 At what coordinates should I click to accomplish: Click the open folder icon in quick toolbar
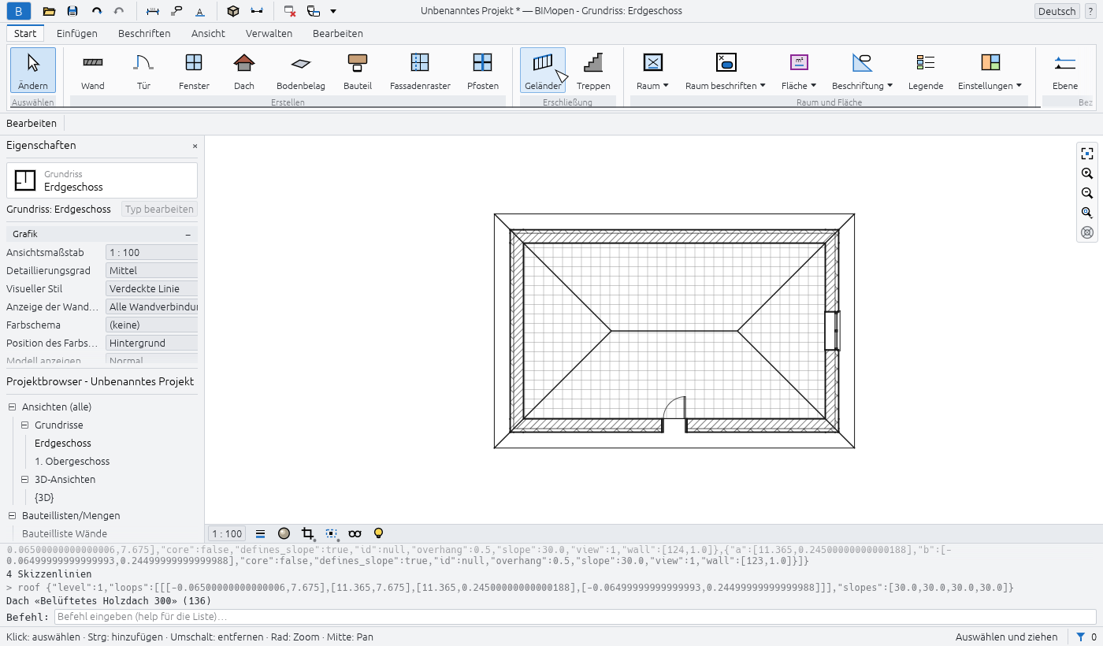[x=49, y=11]
